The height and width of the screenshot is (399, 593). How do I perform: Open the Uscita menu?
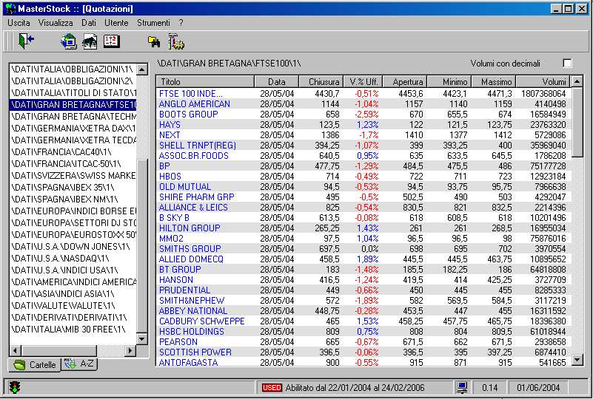pos(19,23)
